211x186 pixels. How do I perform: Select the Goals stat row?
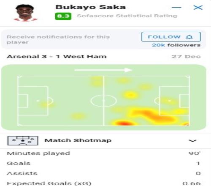tap(104, 163)
